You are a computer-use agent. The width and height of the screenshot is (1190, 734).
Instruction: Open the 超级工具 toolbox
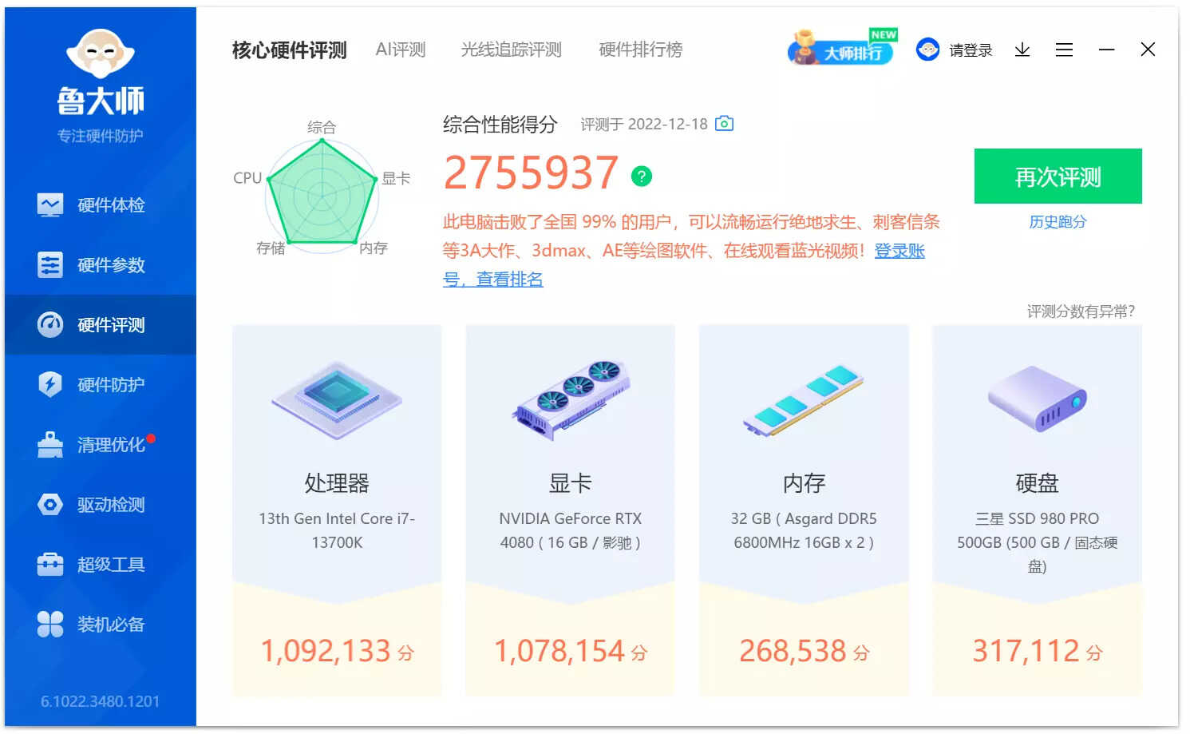pyautogui.click(x=101, y=565)
